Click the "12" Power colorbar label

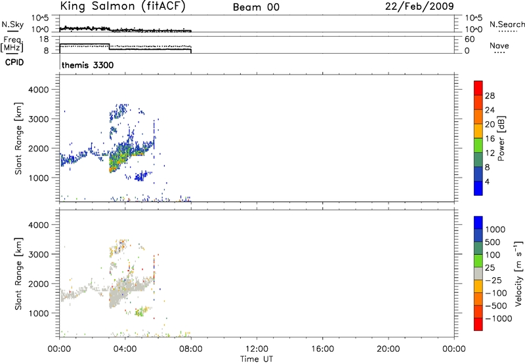(x=490, y=153)
